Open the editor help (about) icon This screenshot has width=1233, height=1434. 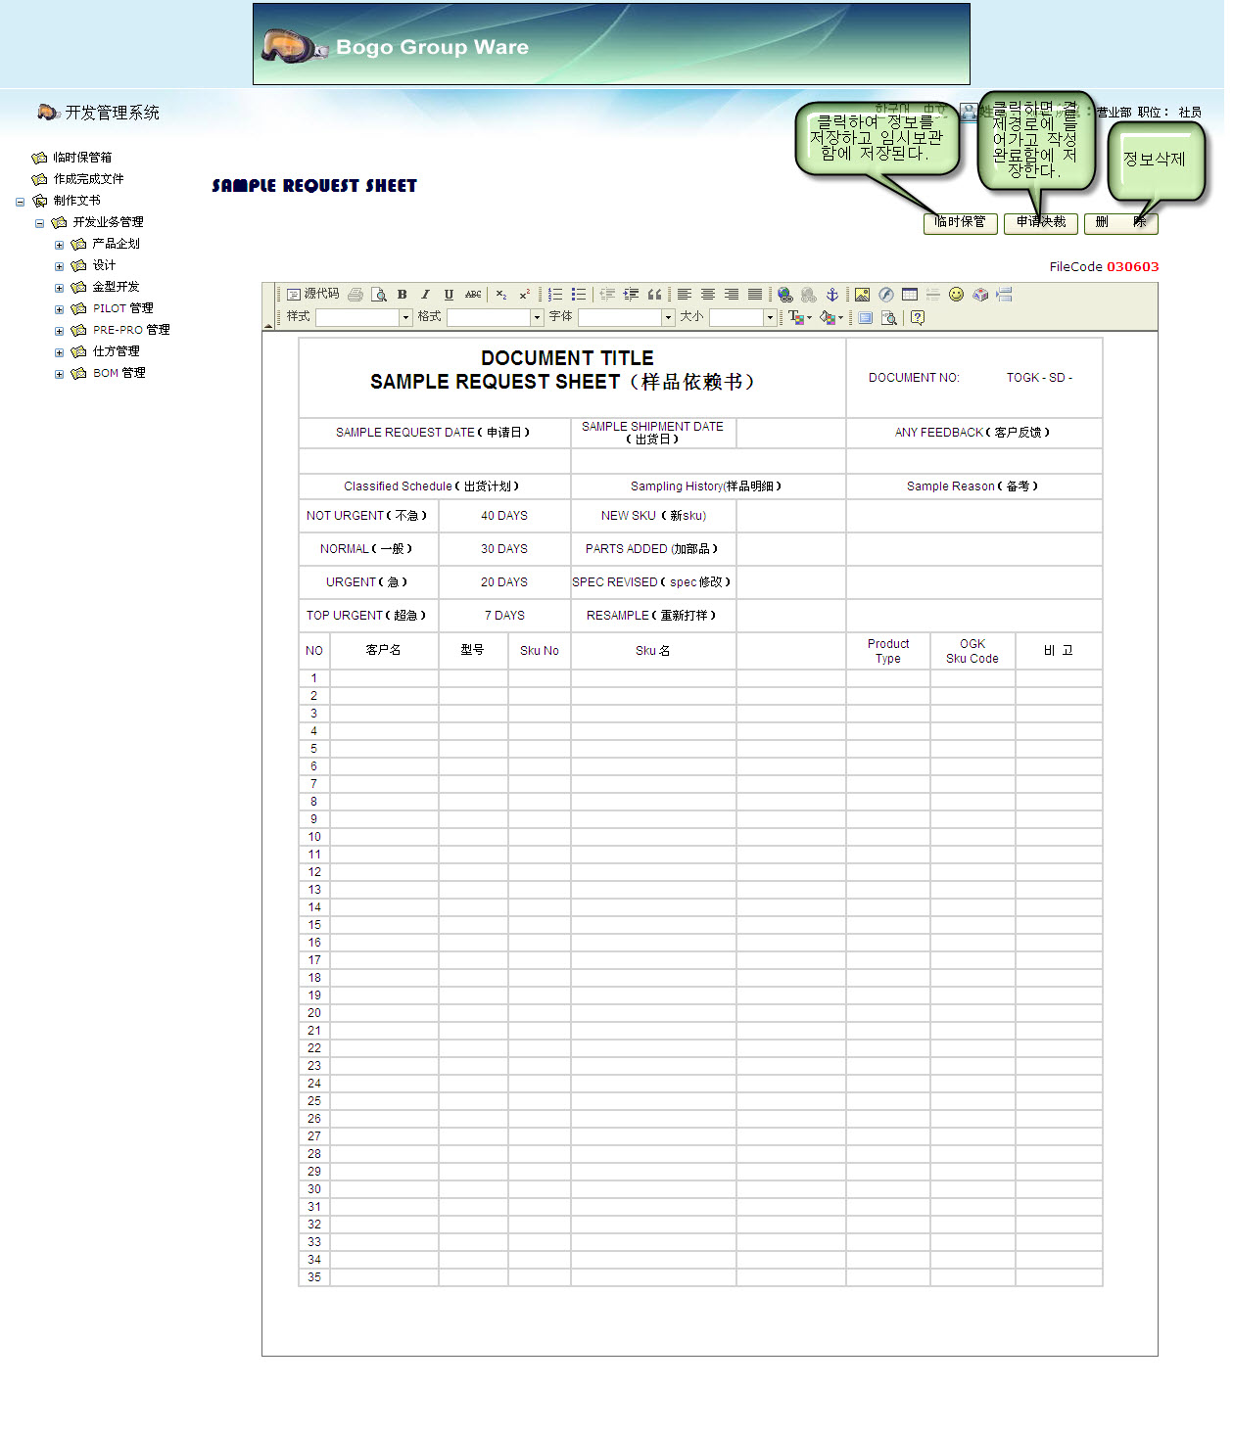(918, 317)
